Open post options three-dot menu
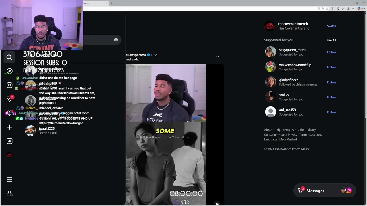367x206 pixels. (x=218, y=57)
